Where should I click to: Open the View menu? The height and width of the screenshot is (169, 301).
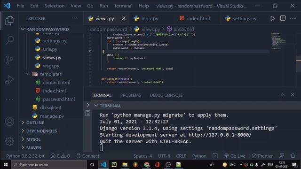(76, 6)
